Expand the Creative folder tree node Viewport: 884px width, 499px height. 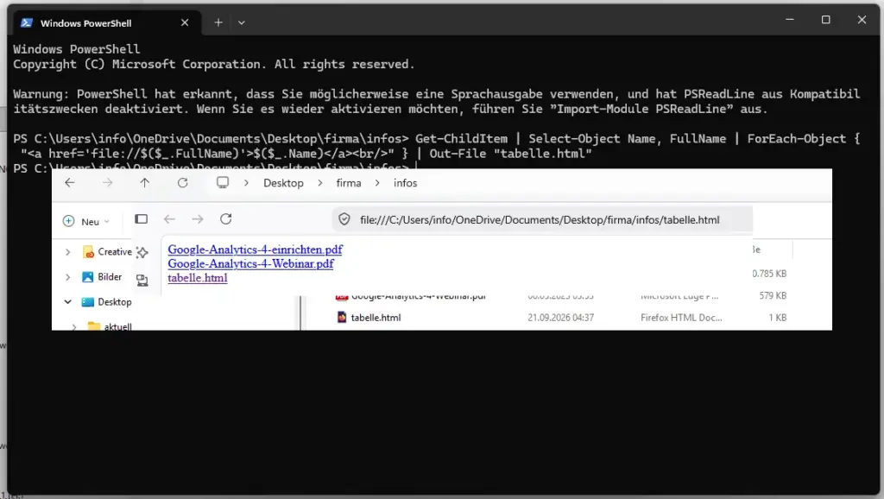click(67, 252)
